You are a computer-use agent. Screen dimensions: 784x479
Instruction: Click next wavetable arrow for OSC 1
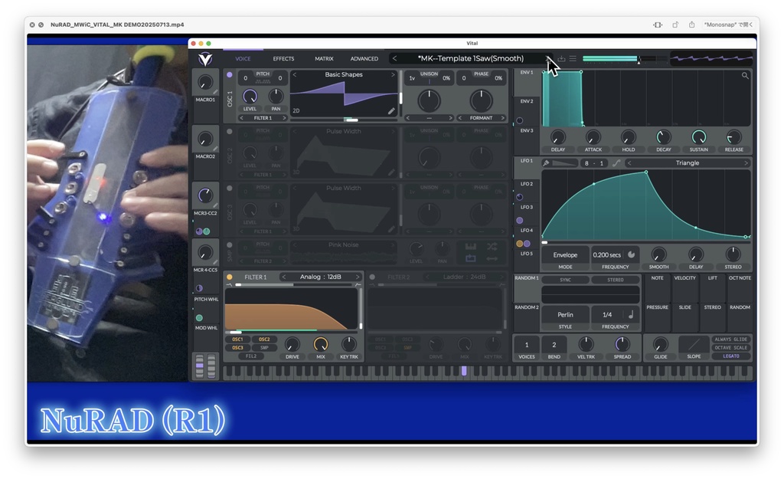tap(393, 74)
